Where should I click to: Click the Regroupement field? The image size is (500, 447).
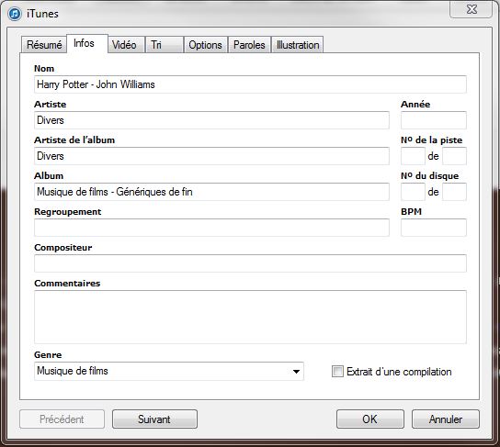(x=211, y=228)
